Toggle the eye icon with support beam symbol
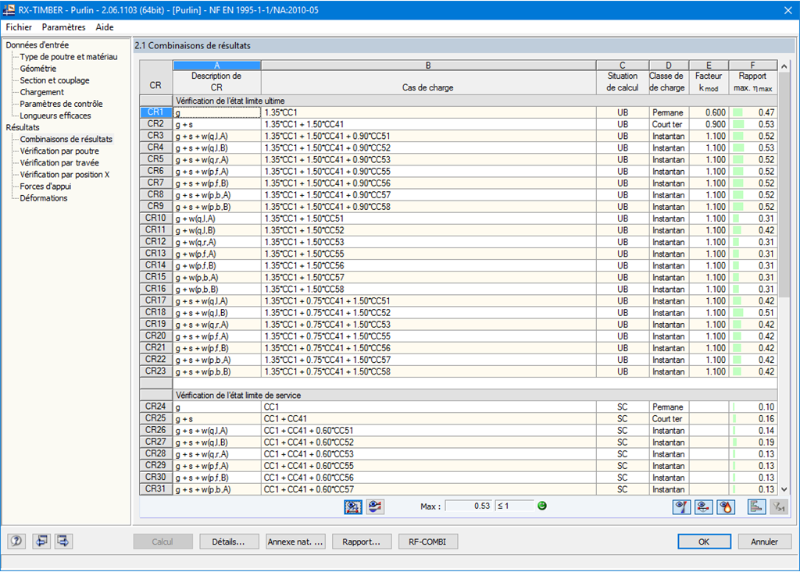The image size is (800, 572). [704, 506]
